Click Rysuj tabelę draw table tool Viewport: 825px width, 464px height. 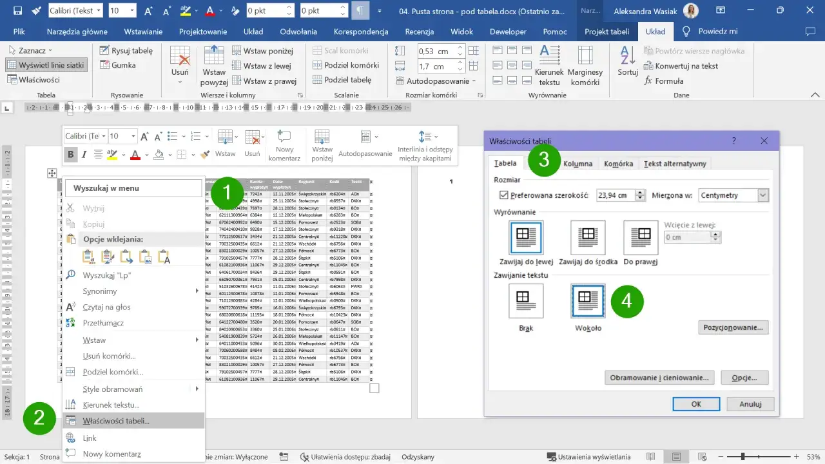coord(126,50)
